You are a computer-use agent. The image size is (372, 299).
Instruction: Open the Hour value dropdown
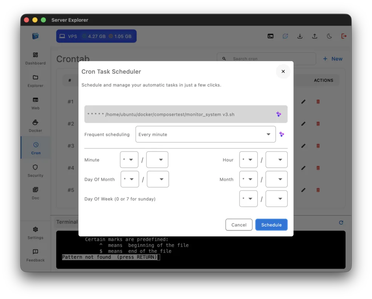click(x=248, y=160)
